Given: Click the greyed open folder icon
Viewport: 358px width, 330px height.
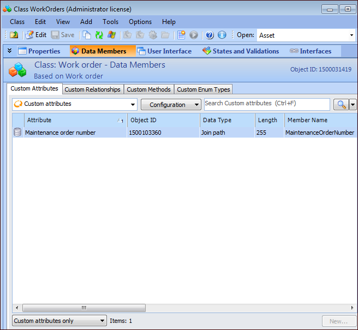Looking at the screenshot, I should click(x=165, y=35).
